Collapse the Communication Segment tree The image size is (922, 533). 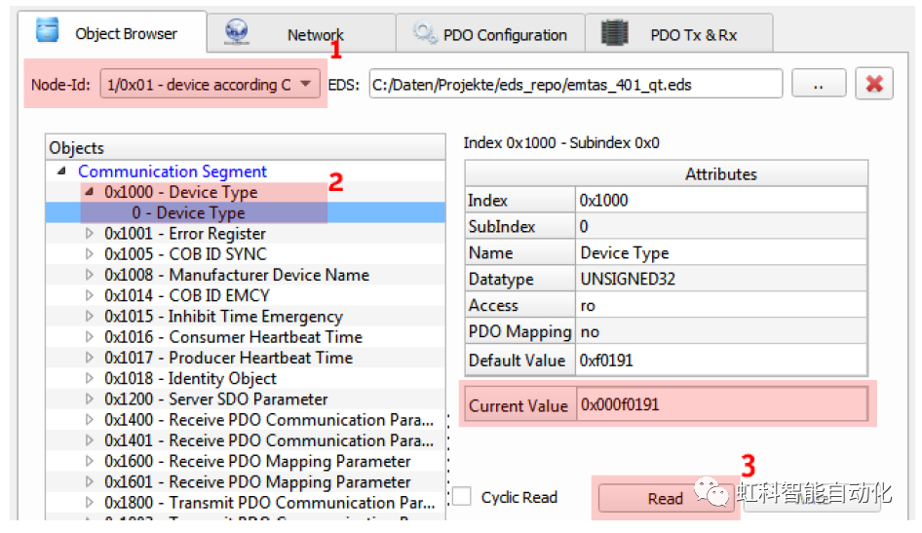coord(63,171)
